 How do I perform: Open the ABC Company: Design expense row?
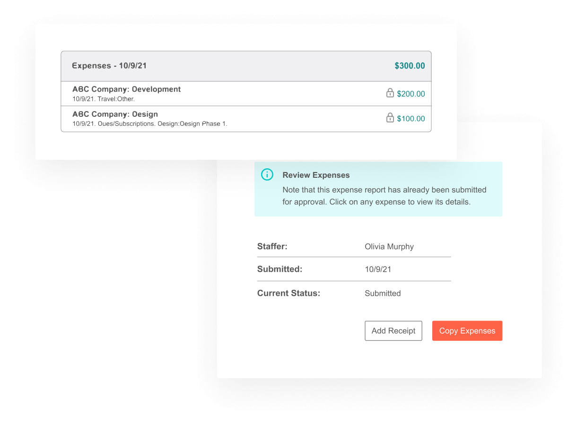click(x=246, y=119)
